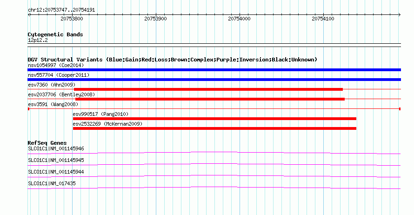Open variant label esv7360 (Ahn2009)

[52, 85]
